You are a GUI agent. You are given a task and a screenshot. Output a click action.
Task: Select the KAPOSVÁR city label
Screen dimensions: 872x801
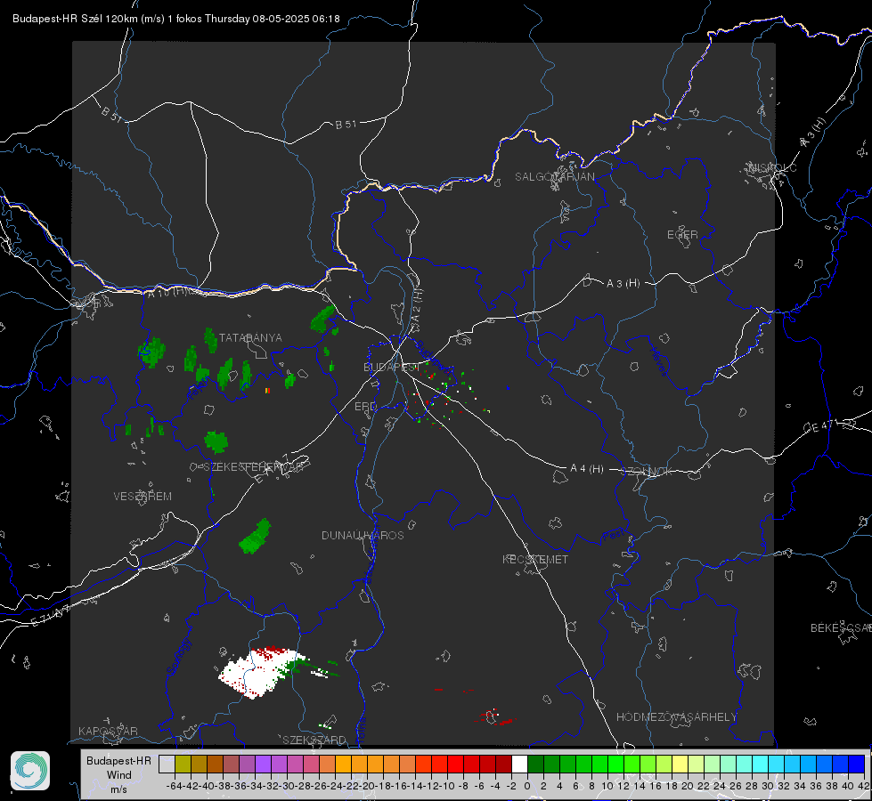click(x=108, y=731)
